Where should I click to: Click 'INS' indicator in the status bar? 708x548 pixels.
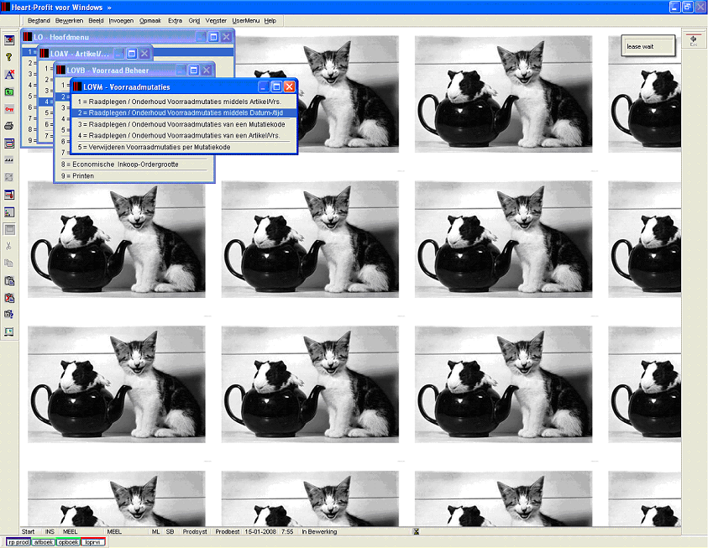pyautogui.click(x=50, y=532)
